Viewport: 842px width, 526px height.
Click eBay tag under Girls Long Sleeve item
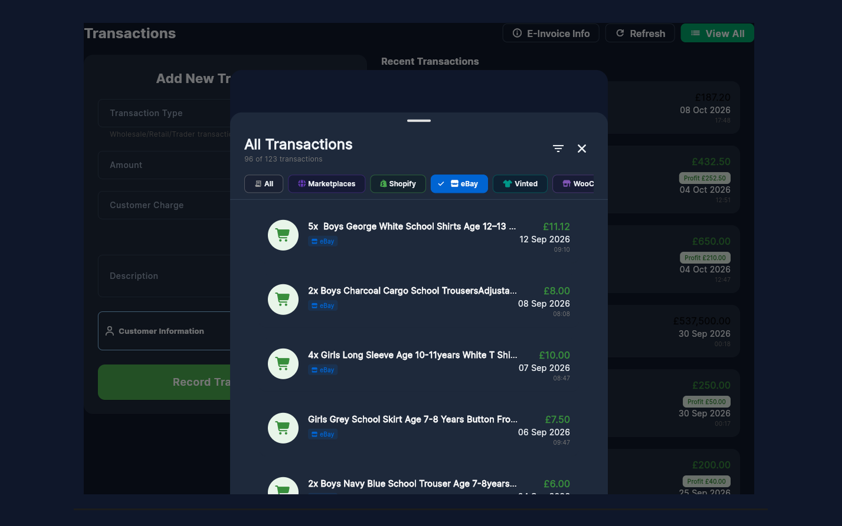(x=323, y=370)
